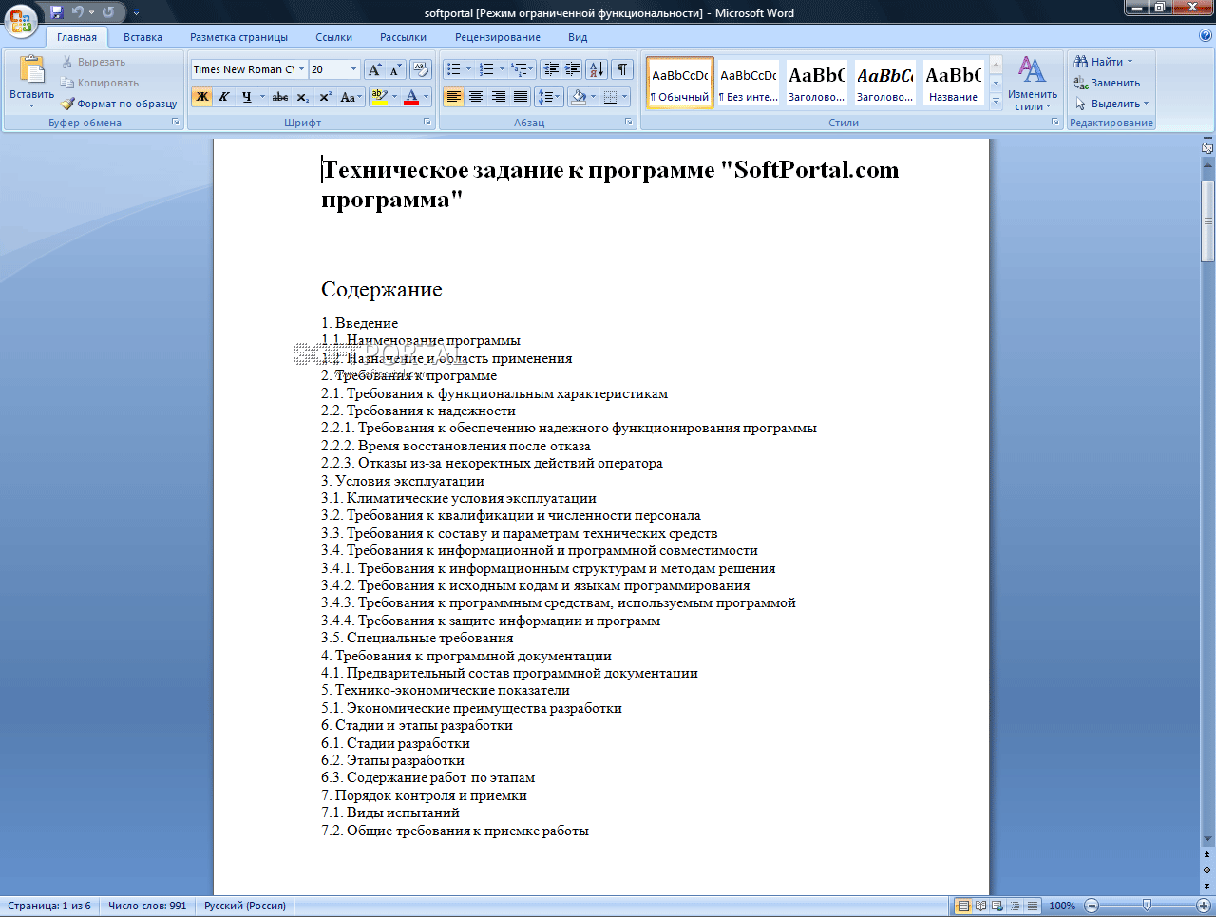
Task: Apply the Название (Title) style
Action: pyautogui.click(x=954, y=83)
